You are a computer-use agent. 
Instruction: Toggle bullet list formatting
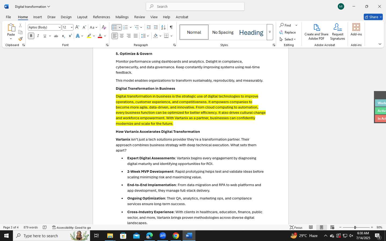pos(115,27)
